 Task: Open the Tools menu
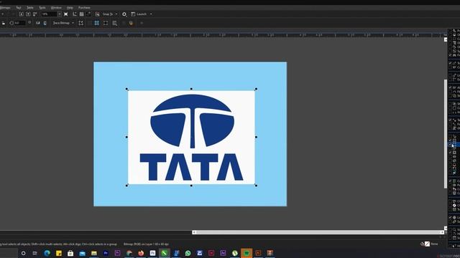pyautogui.click(x=42, y=8)
